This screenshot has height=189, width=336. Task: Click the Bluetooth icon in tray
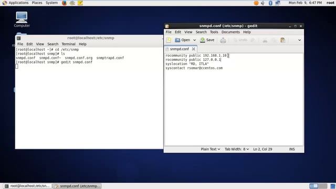[x=270, y=3]
